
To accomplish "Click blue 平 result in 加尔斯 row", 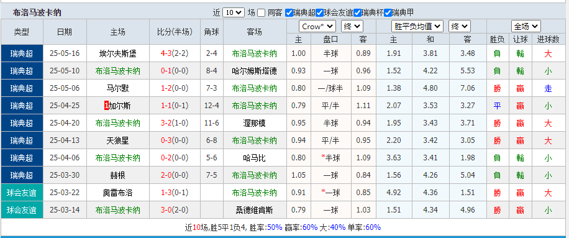I will pos(497,106).
